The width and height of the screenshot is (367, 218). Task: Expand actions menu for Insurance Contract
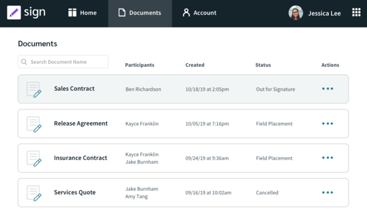[327, 158]
